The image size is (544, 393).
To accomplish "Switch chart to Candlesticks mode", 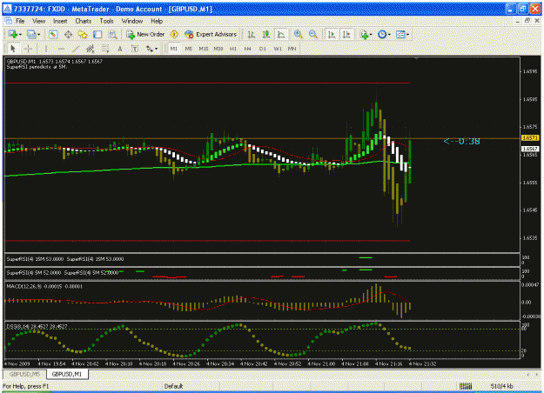I will pos(266,34).
